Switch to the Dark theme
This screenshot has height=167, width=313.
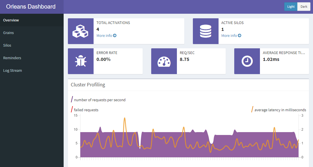click(304, 7)
